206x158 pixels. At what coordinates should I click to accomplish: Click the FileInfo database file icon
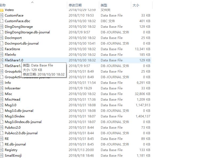coord(2,55)
